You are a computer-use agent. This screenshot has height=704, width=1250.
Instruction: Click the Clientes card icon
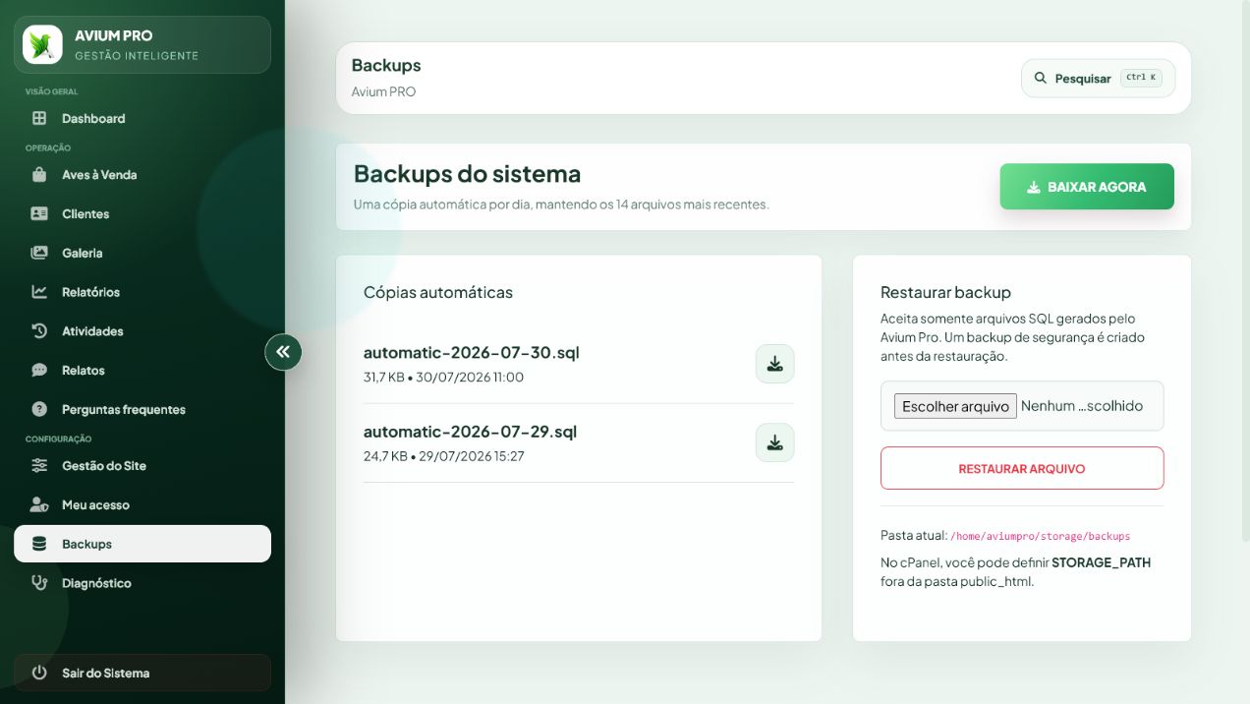click(39, 213)
